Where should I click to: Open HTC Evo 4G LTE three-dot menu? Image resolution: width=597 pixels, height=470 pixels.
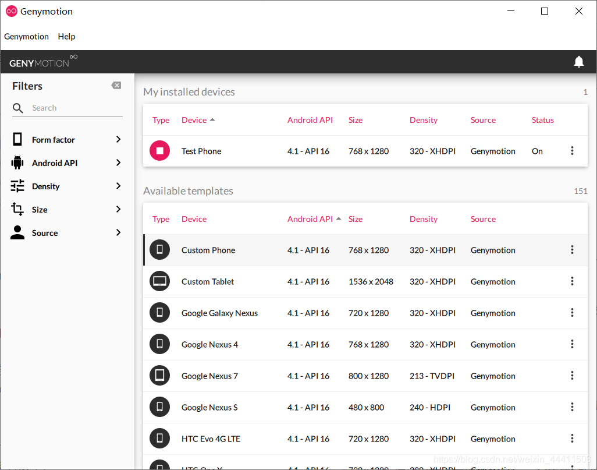point(572,439)
